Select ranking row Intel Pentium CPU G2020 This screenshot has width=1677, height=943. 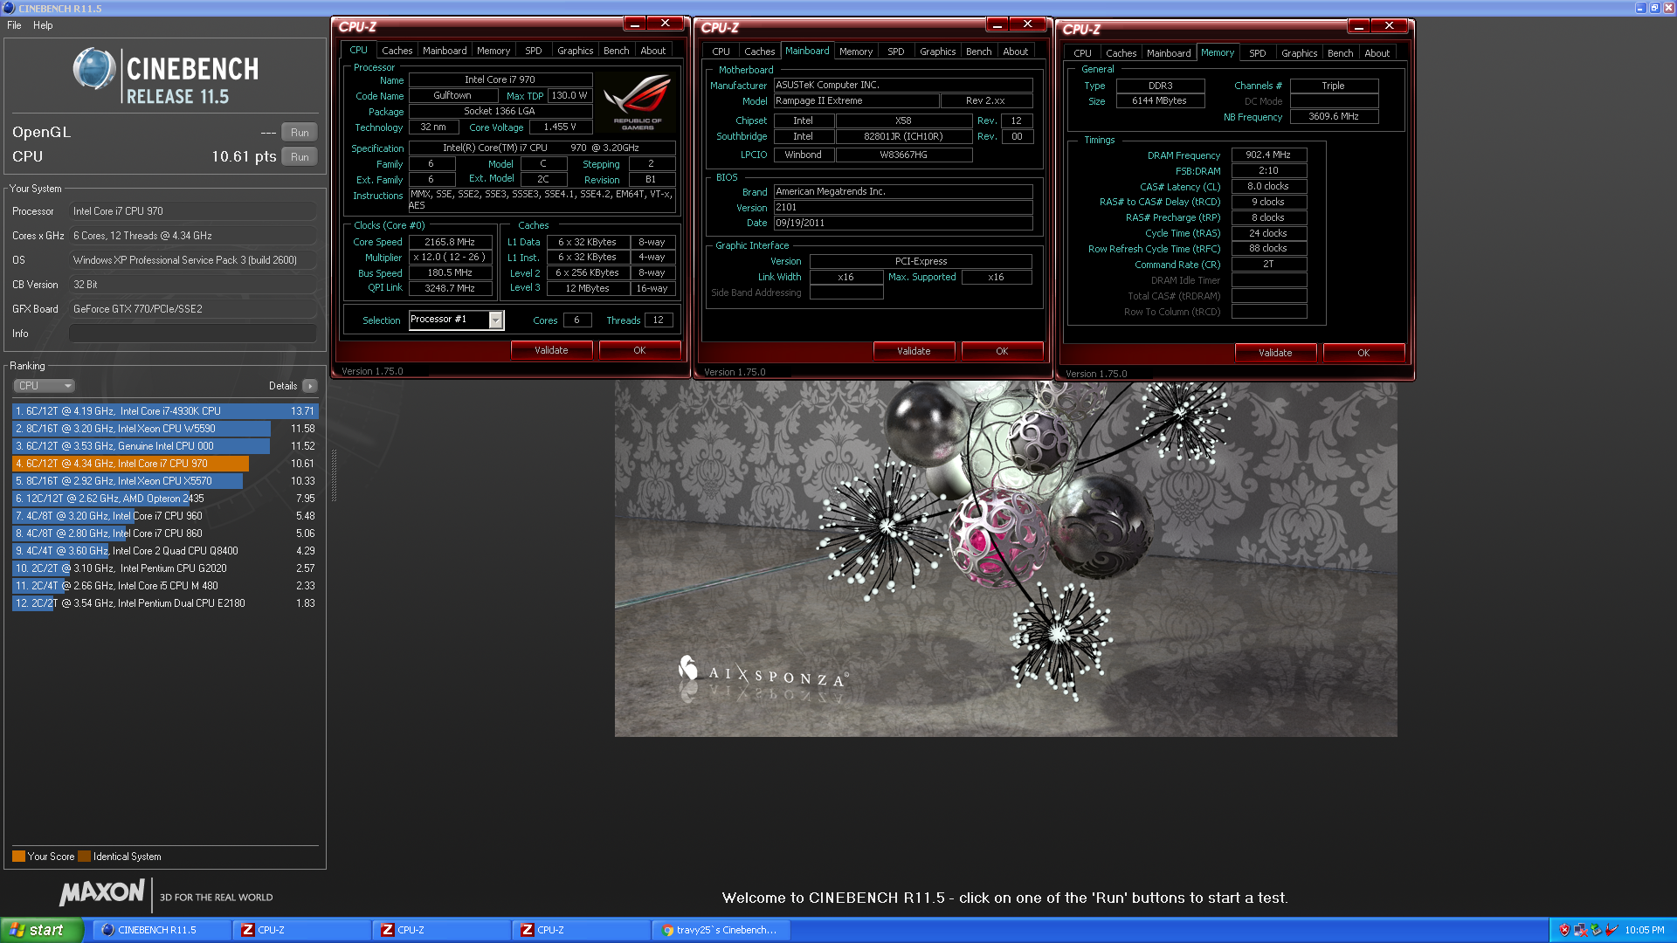click(x=165, y=568)
